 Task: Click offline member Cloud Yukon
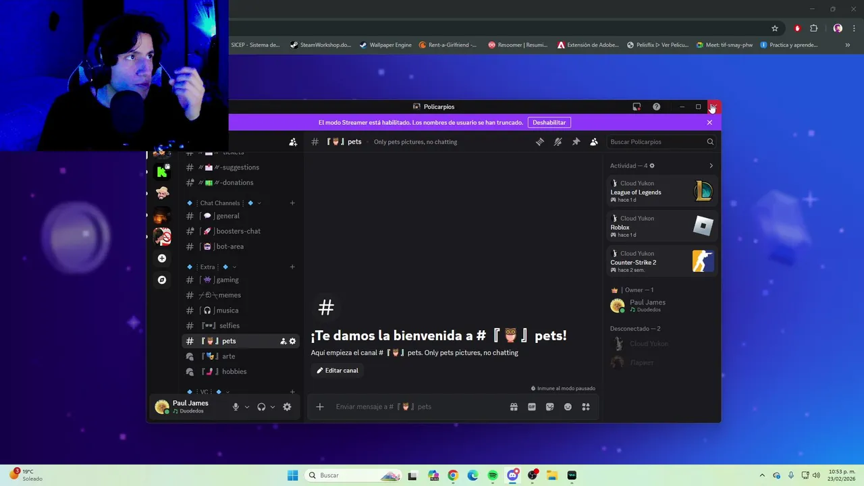tap(661, 344)
